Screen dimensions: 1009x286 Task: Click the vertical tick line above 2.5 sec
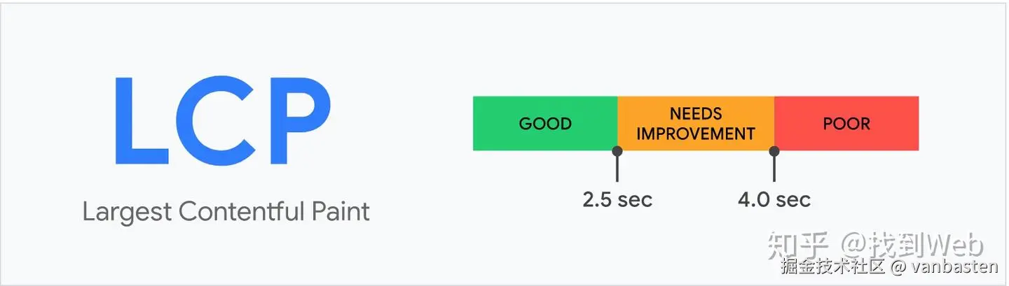[617, 169]
